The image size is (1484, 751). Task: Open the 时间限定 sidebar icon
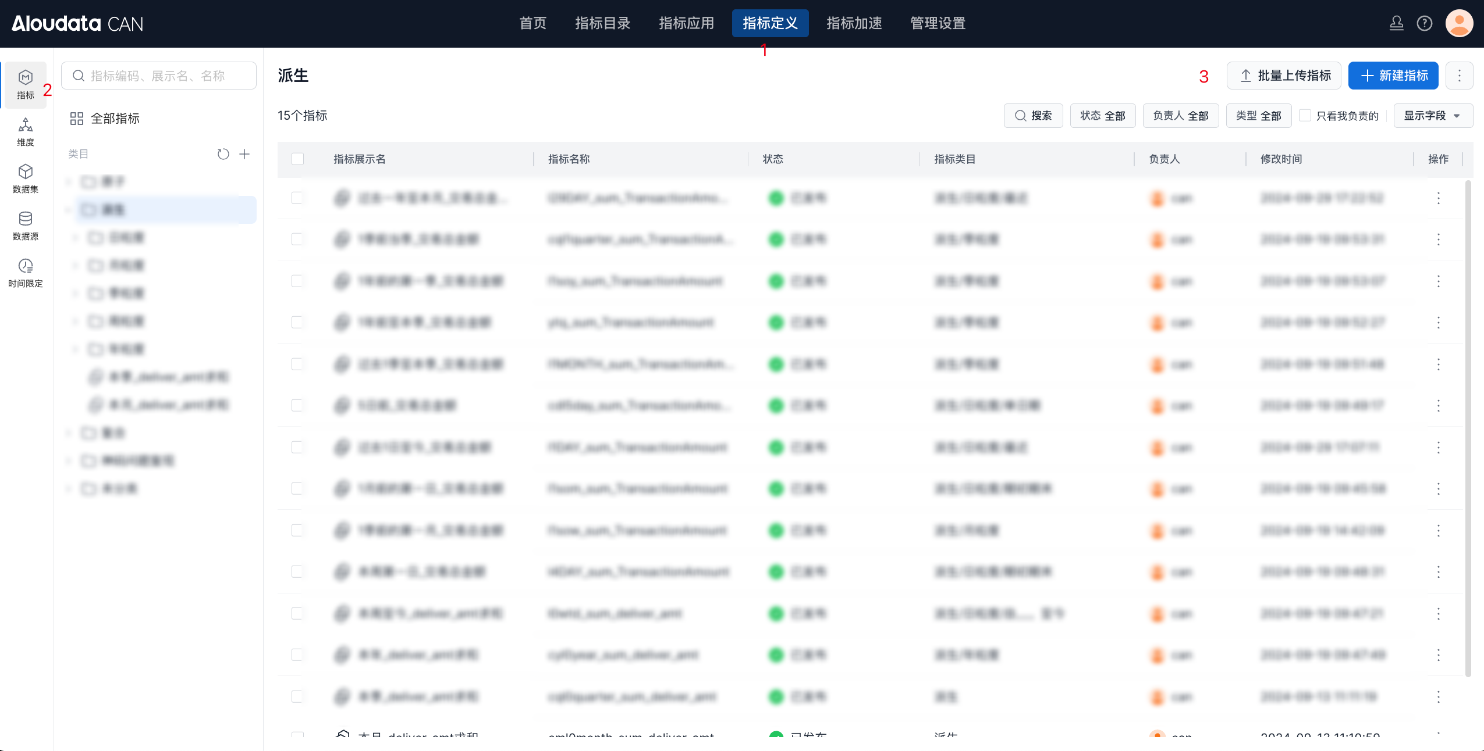[26, 273]
